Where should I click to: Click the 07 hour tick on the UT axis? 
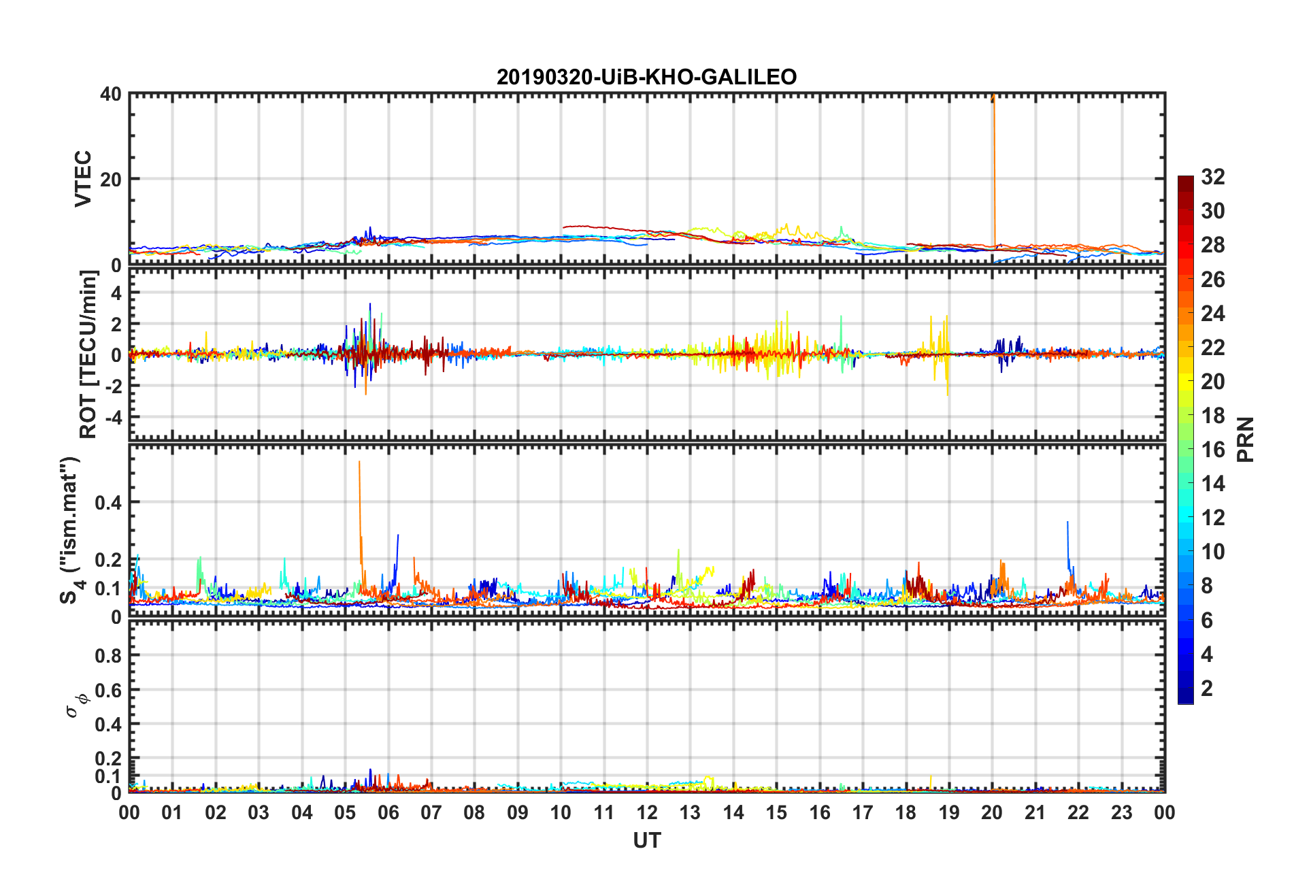click(x=431, y=812)
